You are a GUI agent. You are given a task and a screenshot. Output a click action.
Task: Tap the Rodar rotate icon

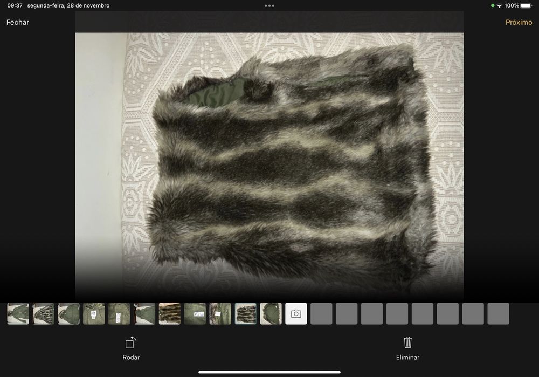pyautogui.click(x=131, y=342)
